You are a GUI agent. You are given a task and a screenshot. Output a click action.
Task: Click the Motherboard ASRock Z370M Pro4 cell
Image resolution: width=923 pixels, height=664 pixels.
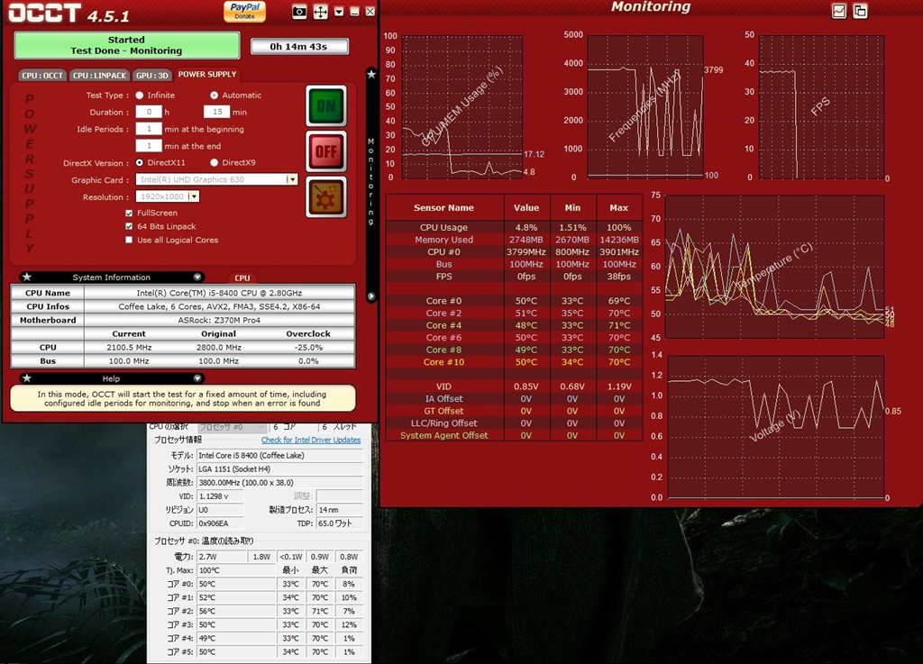coord(219,320)
